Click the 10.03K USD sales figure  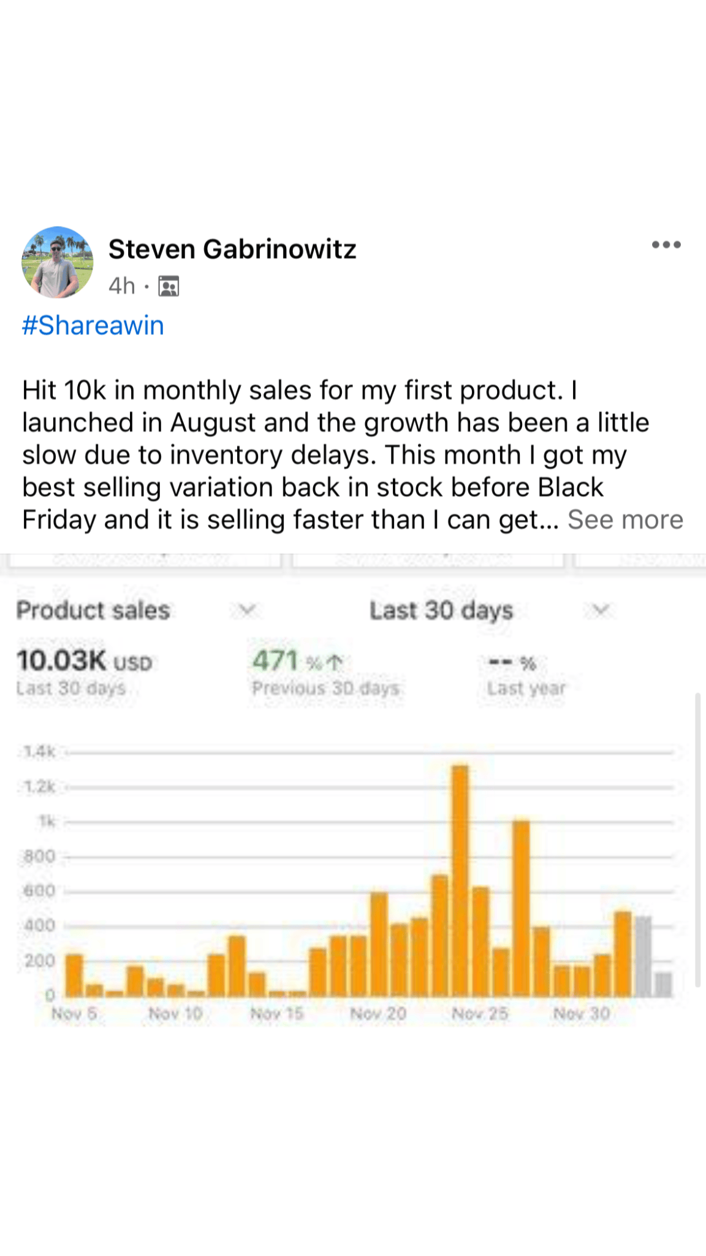pyautogui.click(x=84, y=661)
